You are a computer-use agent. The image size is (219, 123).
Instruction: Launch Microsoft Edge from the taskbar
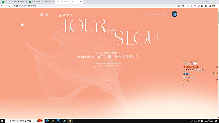click(x=47, y=121)
